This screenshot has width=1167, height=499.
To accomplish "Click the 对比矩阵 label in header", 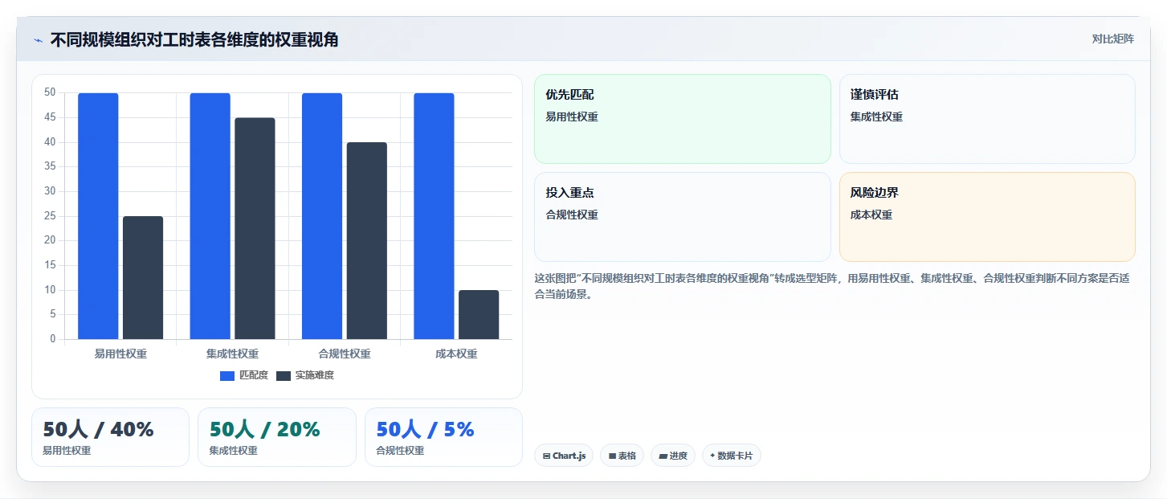I will coord(1112,39).
